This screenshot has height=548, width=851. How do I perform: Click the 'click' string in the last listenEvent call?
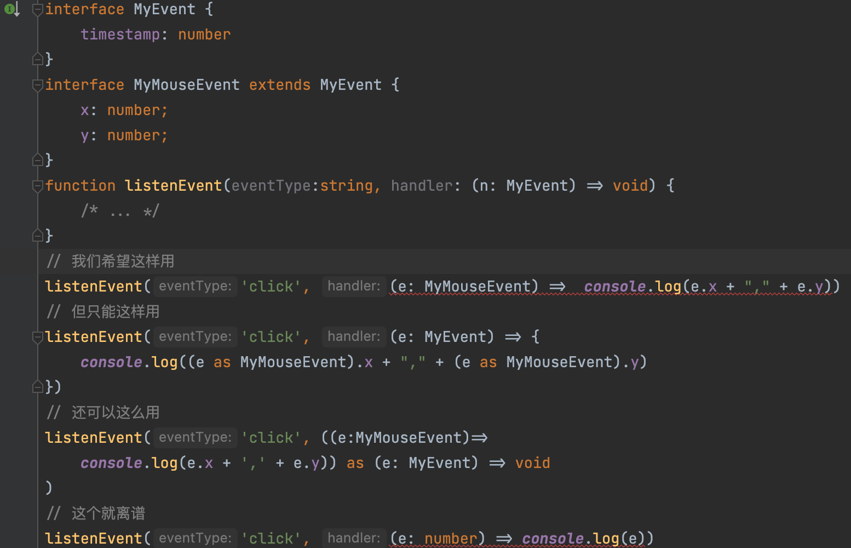tap(271, 539)
